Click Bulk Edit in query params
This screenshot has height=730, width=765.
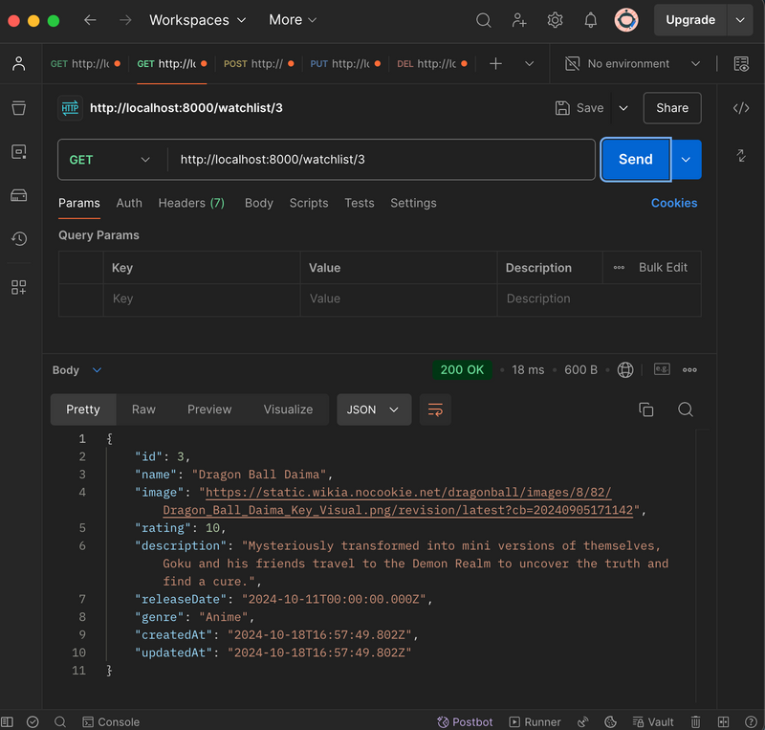[x=663, y=268]
